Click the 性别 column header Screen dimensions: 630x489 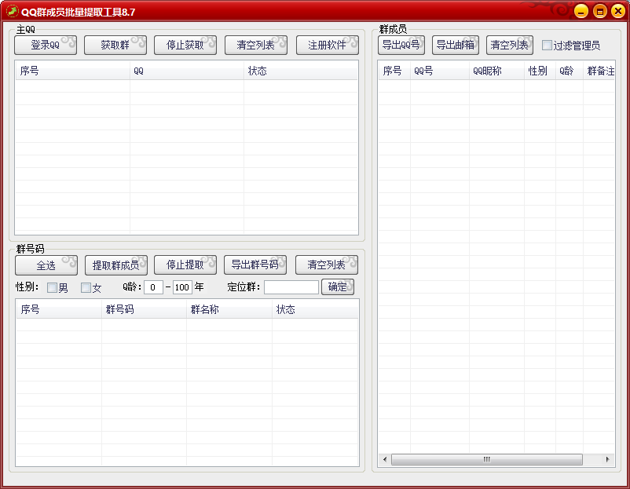tap(540, 71)
